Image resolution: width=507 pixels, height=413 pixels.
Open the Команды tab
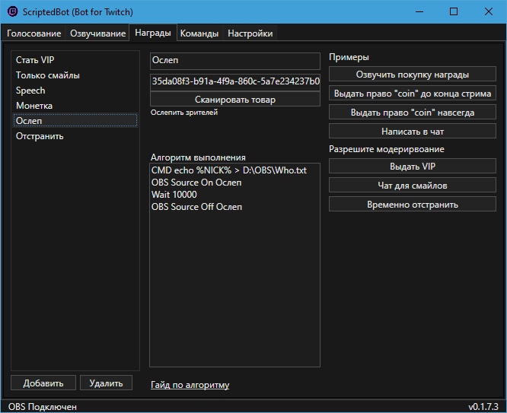point(199,33)
